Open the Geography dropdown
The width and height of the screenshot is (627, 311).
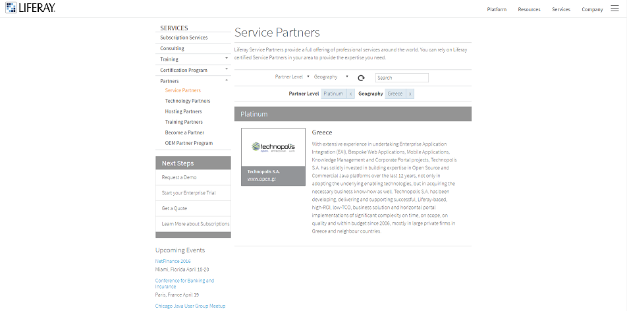331,76
